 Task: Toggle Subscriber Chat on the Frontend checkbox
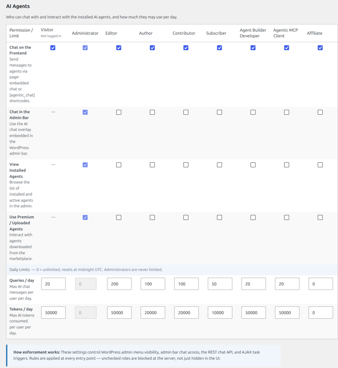219,48
